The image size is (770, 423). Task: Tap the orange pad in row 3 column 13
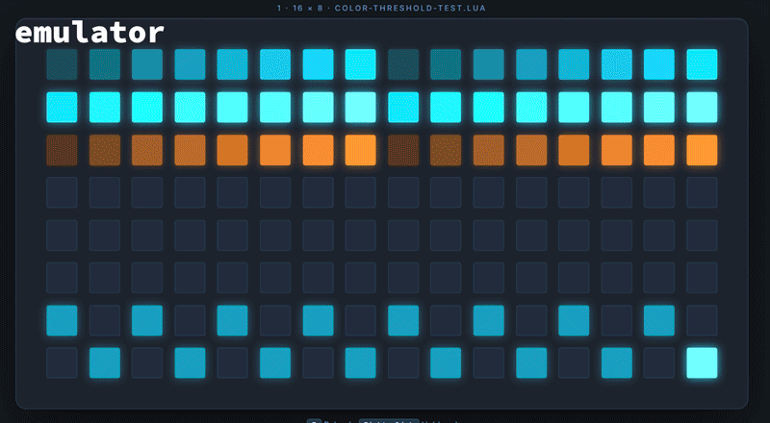[574, 150]
